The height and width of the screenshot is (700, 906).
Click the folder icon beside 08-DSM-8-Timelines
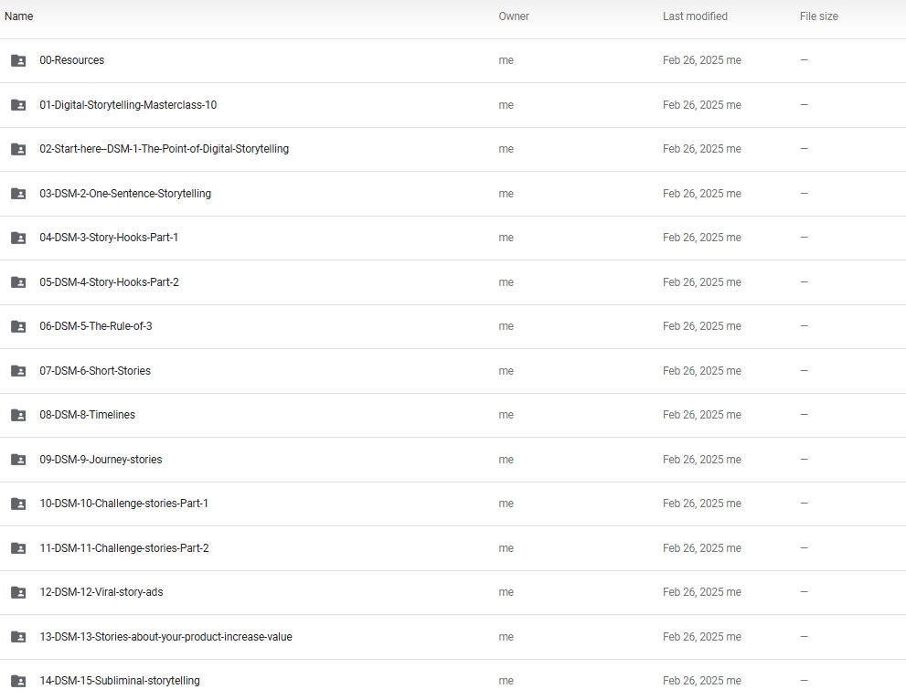point(18,415)
